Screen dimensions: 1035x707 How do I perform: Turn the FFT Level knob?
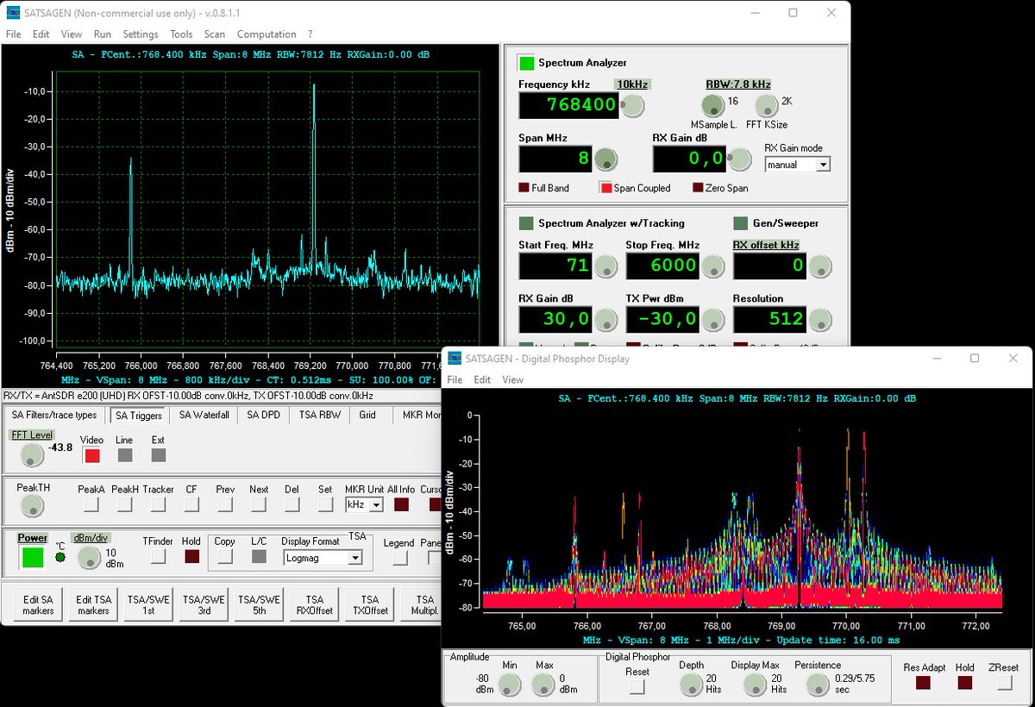(32, 455)
